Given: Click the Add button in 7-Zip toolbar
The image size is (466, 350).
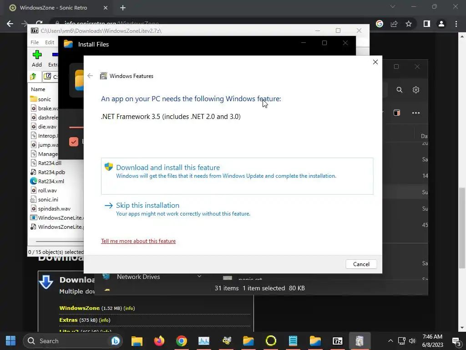Looking at the screenshot, I should [x=37, y=59].
